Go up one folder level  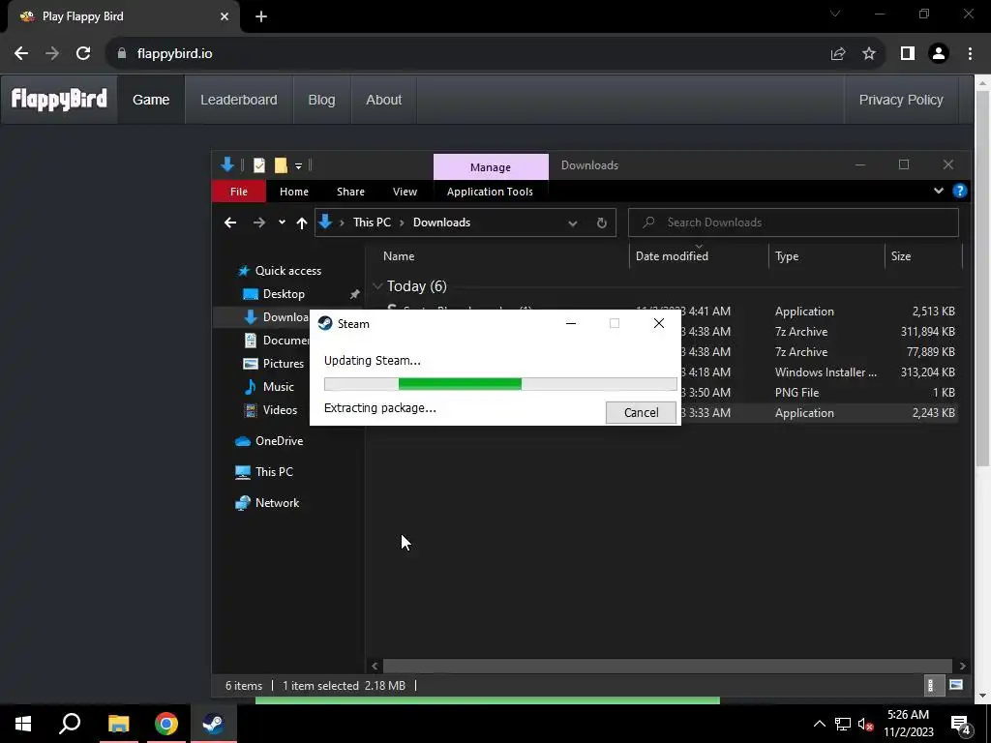click(x=302, y=223)
